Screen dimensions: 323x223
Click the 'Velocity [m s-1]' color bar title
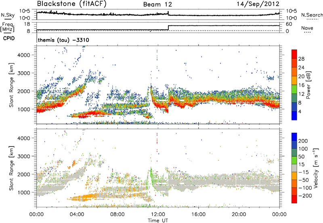click(316, 168)
